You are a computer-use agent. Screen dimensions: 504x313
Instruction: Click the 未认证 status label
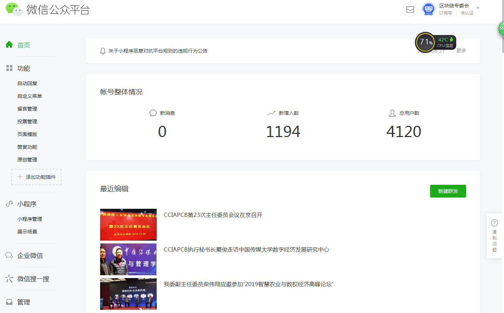[x=467, y=13]
